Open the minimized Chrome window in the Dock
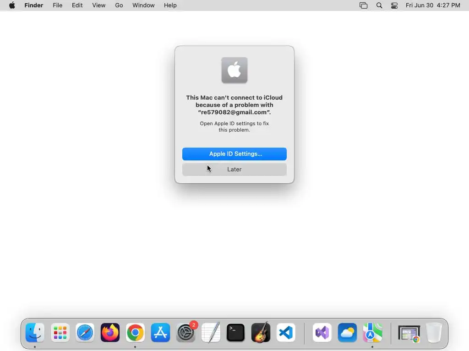 click(409, 333)
